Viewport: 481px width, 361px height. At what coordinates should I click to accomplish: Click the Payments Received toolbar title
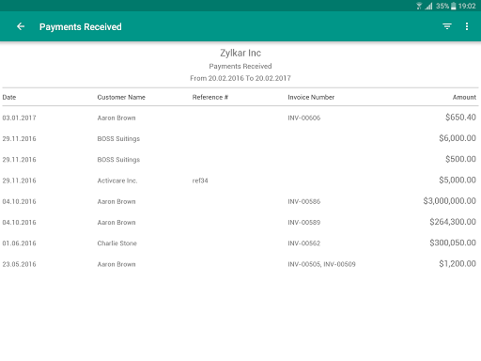point(81,27)
